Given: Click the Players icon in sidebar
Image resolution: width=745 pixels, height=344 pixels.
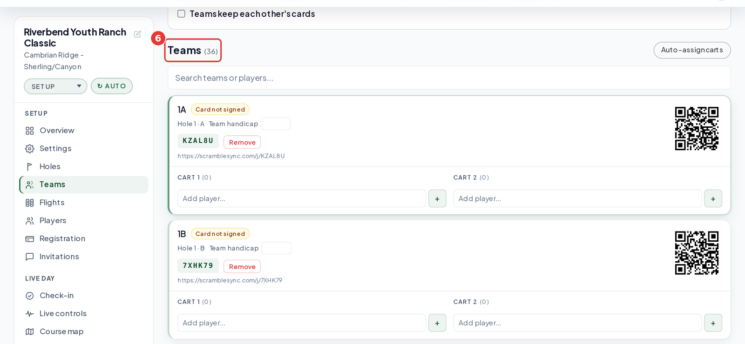Looking at the screenshot, I should pyautogui.click(x=30, y=221).
